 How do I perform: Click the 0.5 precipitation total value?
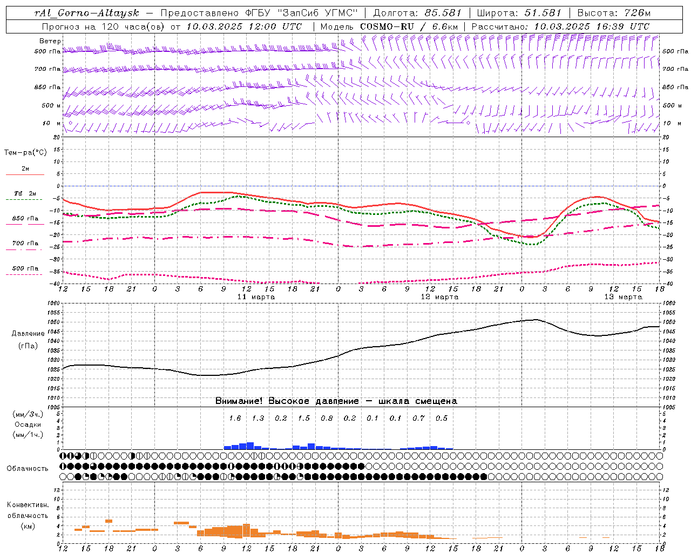[x=442, y=418]
